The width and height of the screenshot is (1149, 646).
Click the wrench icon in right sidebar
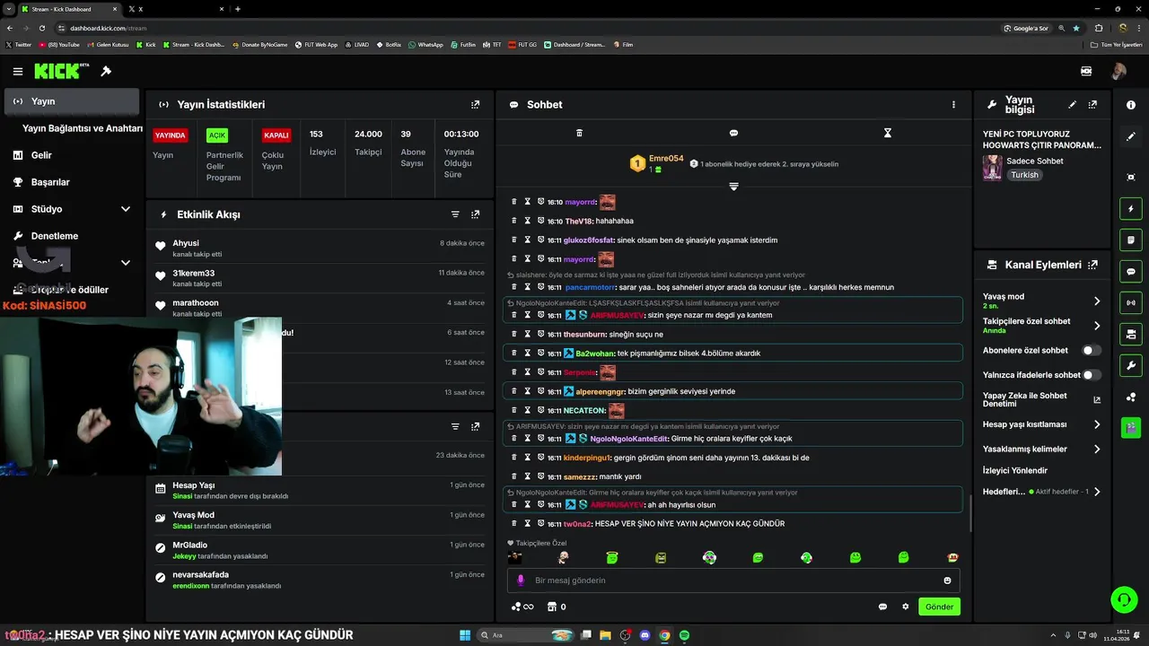click(x=1130, y=365)
